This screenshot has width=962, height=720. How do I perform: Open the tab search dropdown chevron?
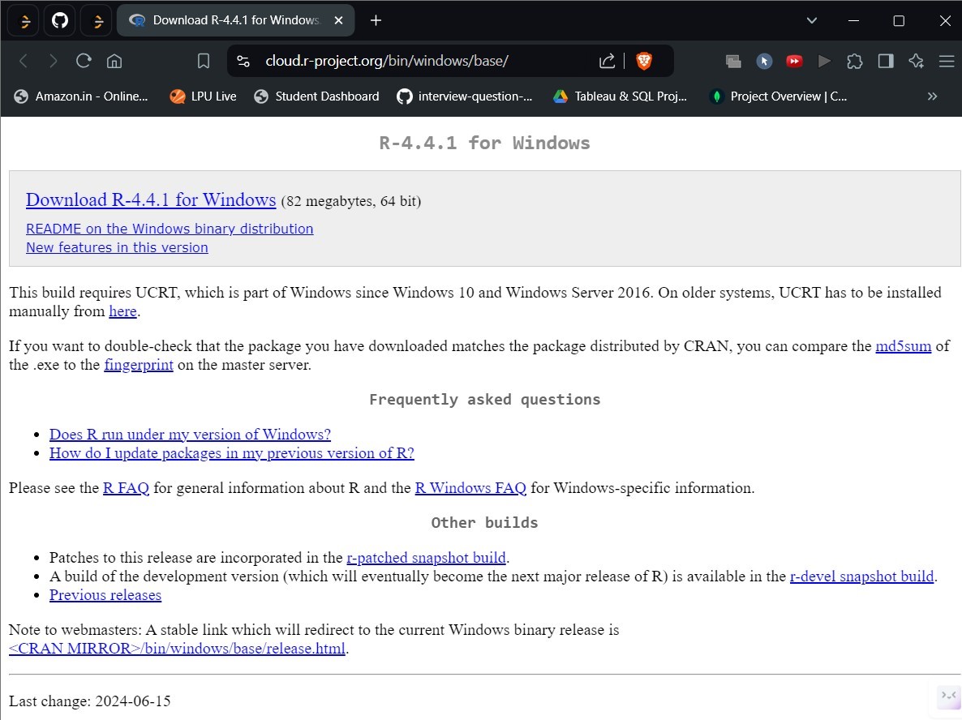[812, 20]
